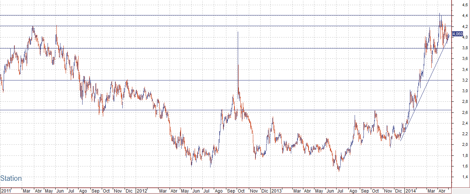
Task: Select the 2012 year label on time axis
Action: point(142,191)
